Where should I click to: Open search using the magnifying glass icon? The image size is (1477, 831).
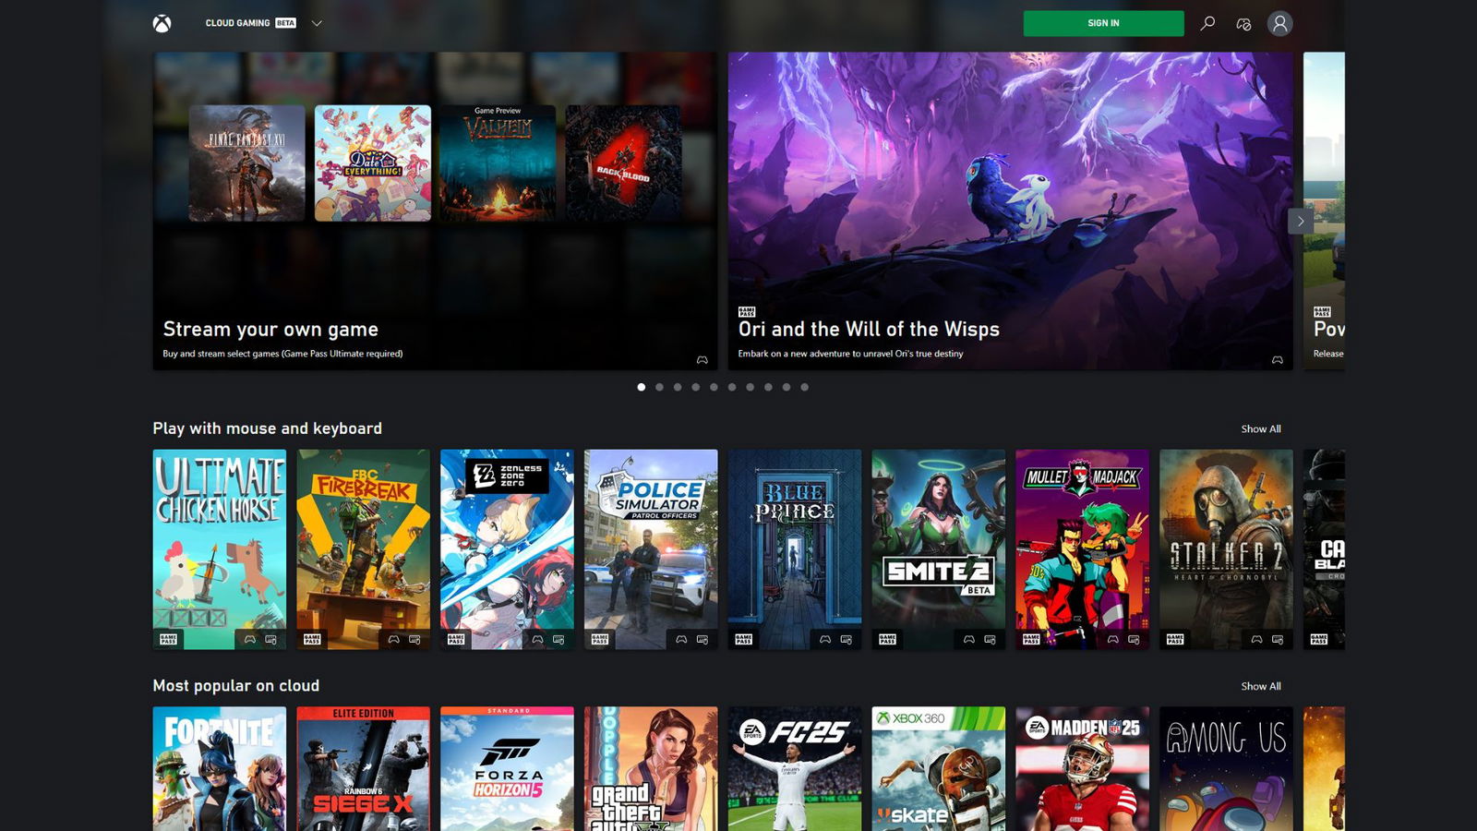1206,23
